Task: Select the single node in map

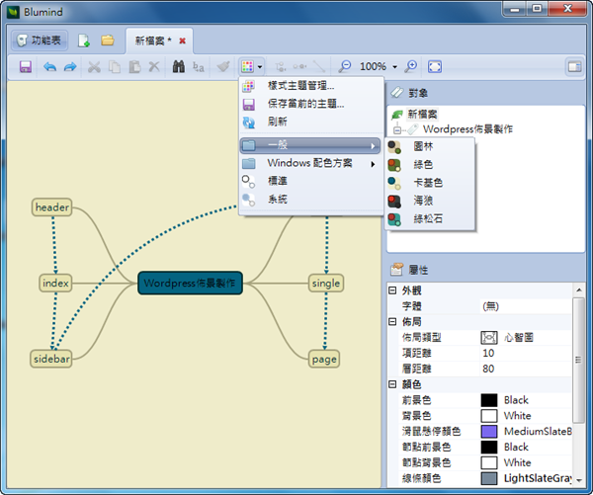Action: click(326, 283)
